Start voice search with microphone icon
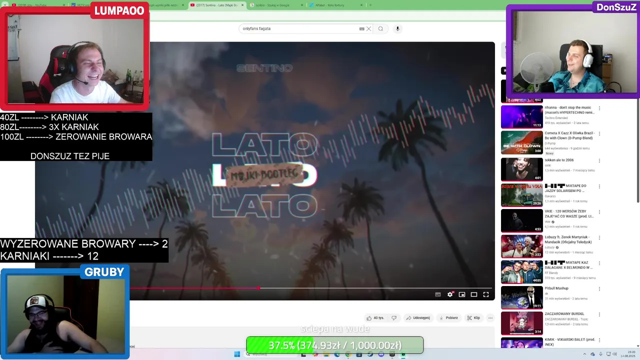Image resolution: width=640 pixels, height=360 pixels. coord(397,28)
